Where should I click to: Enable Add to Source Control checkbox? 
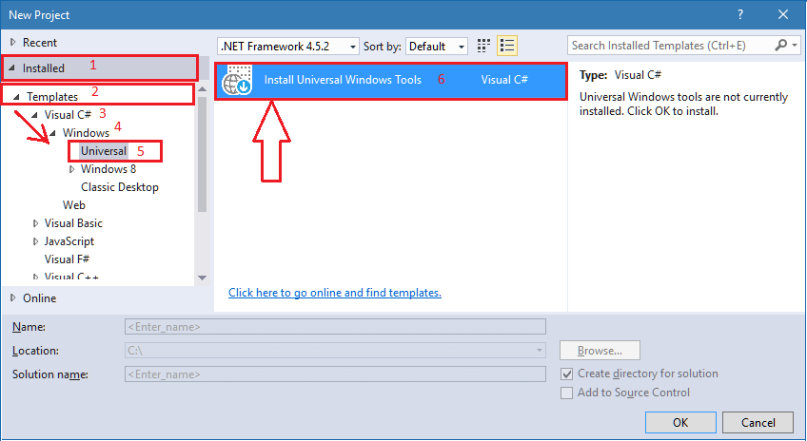coord(566,393)
